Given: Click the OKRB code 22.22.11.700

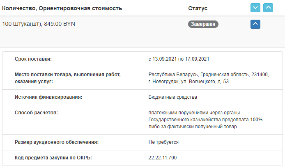Looking at the screenshot, I should 162,158.
